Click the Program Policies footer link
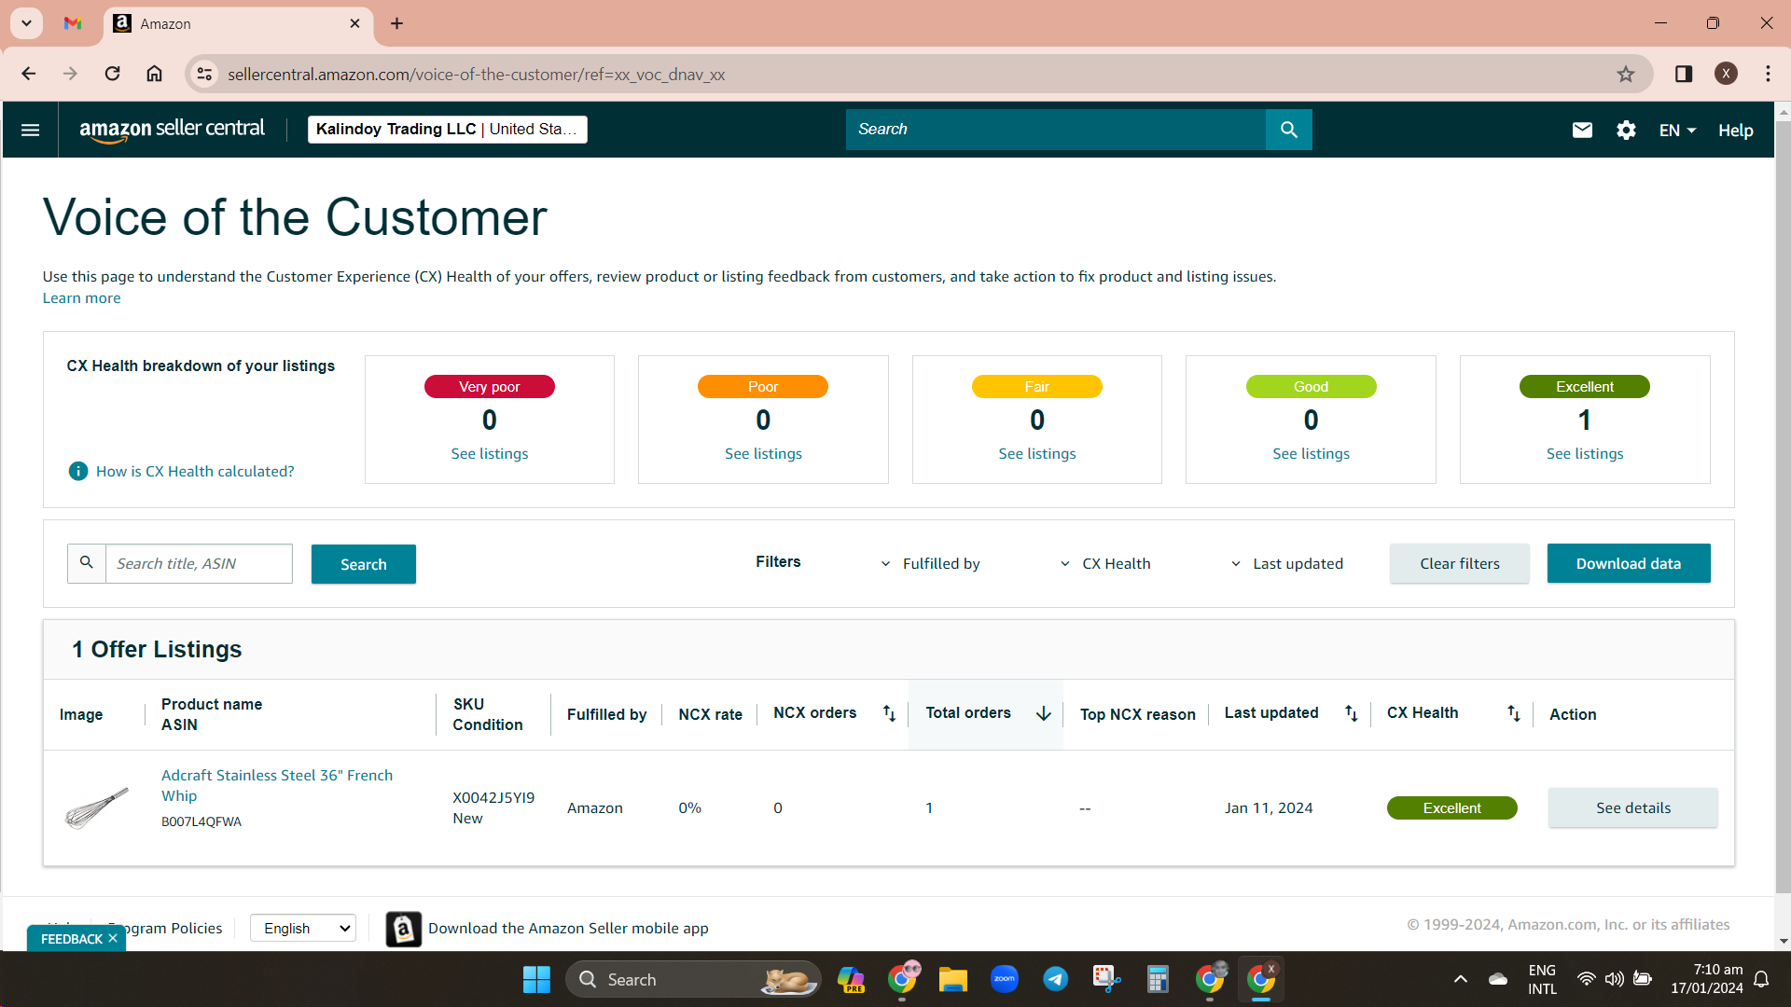The width and height of the screenshot is (1791, 1007). click(x=166, y=929)
